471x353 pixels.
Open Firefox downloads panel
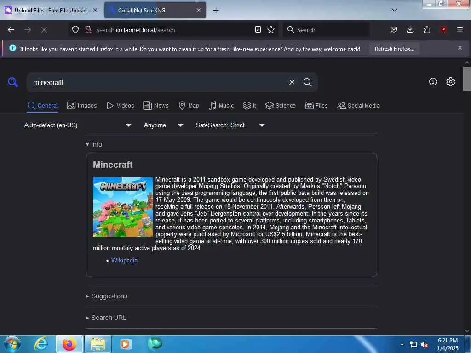[410, 29]
